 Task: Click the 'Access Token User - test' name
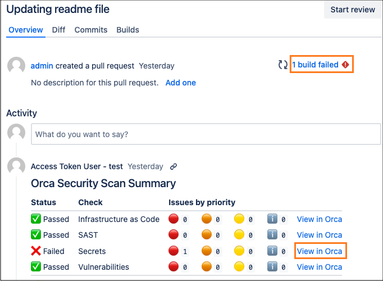(x=77, y=166)
